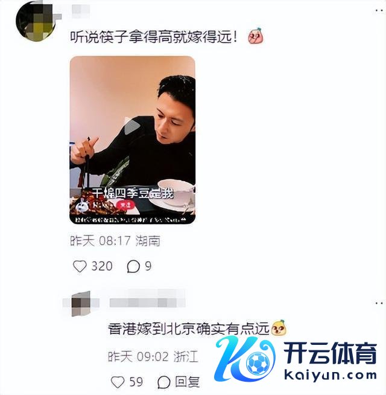Like the top comment with 320 likes
This screenshot has height=395, width=386.
click(80, 266)
